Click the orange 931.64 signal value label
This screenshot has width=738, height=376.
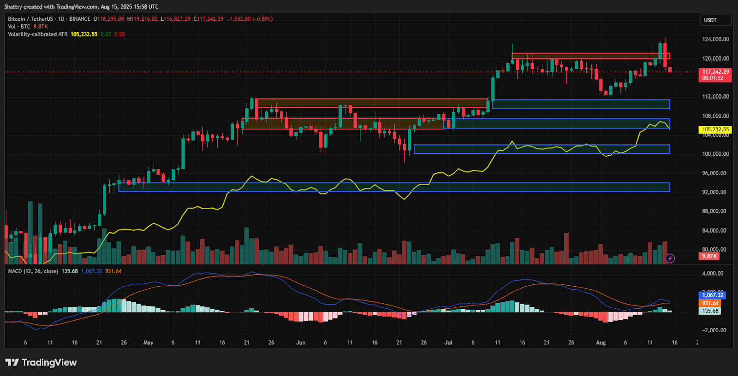[710, 303]
